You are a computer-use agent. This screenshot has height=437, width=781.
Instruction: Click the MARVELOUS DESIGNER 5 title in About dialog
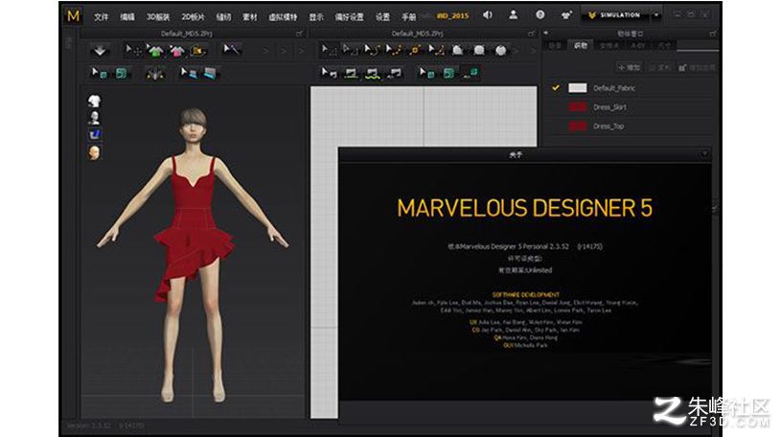524,208
